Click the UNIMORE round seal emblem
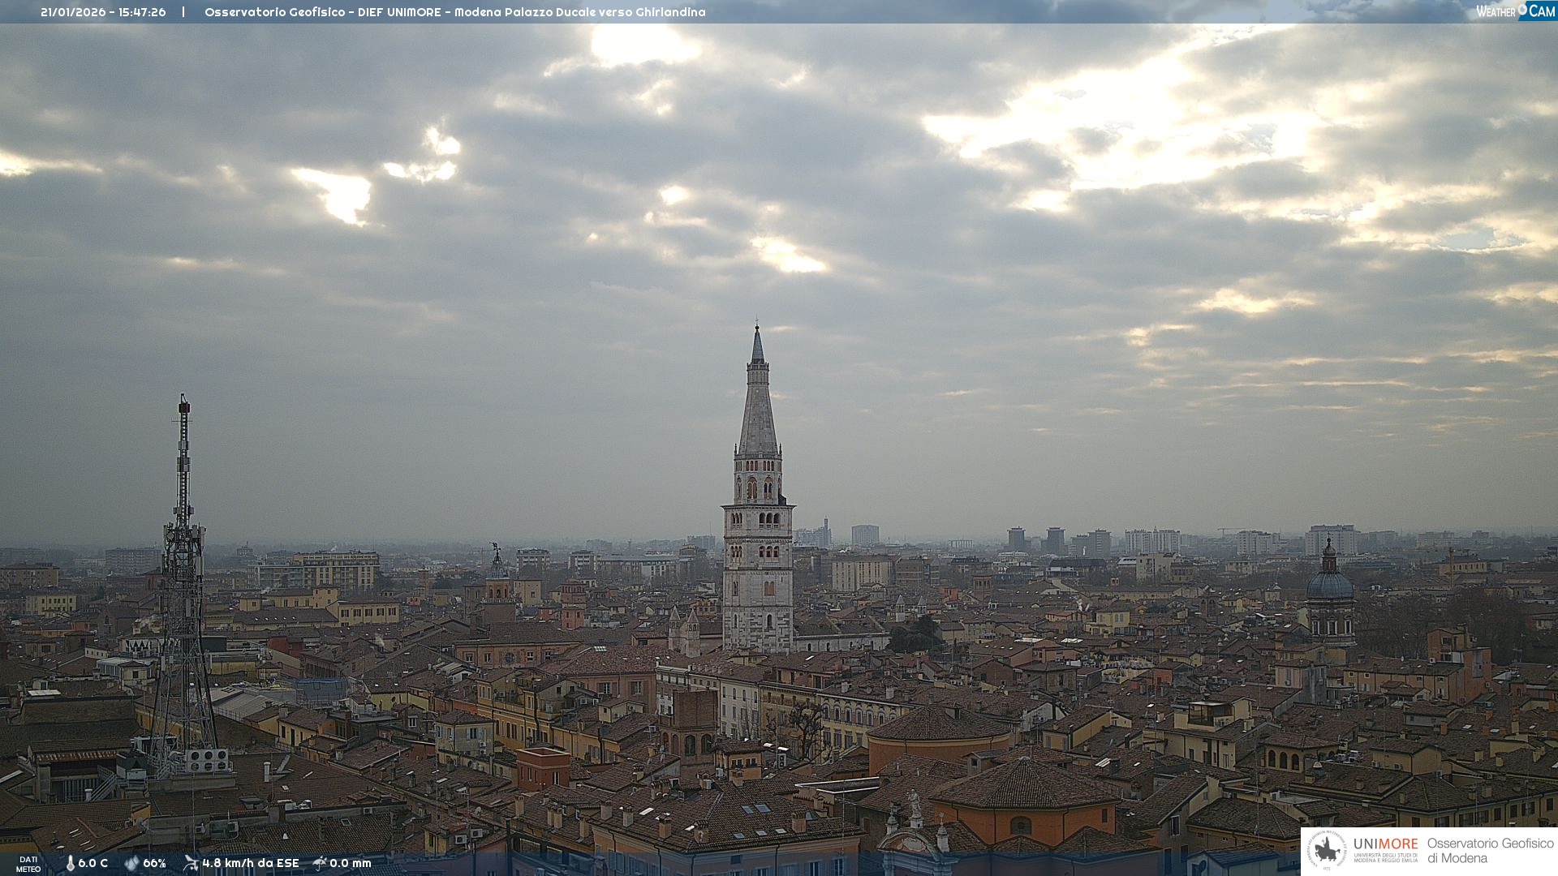Image resolution: width=1558 pixels, height=876 pixels. [1327, 850]
